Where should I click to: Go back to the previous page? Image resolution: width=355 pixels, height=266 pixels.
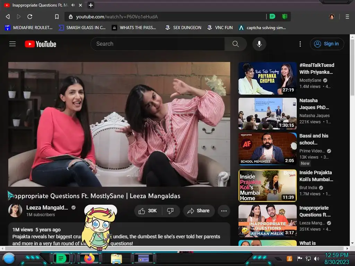tap(8, 17)
